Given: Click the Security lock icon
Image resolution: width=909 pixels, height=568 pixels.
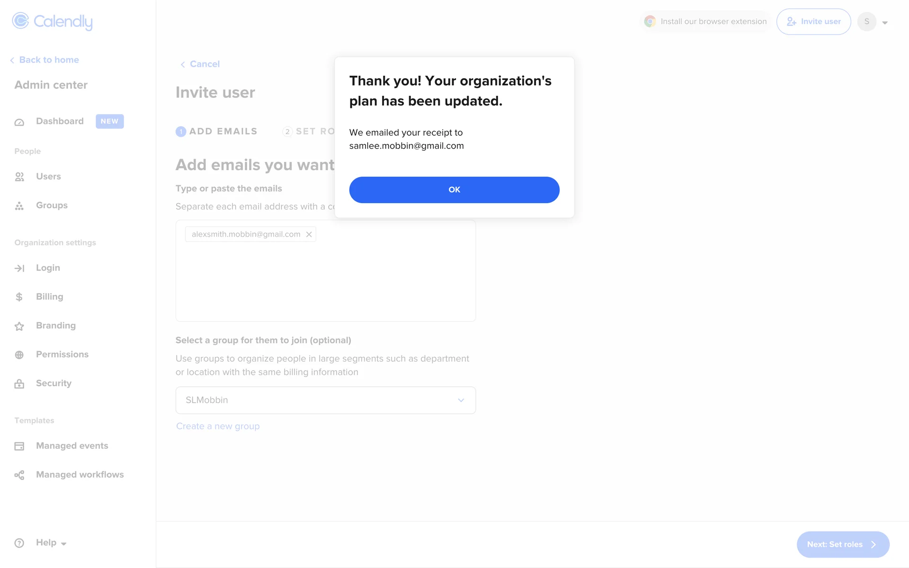Looking at the screenshot, I should coord(19,384).
